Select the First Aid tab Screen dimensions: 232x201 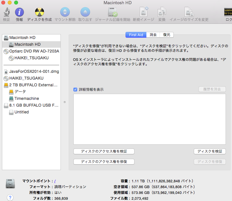pos(136,35)
